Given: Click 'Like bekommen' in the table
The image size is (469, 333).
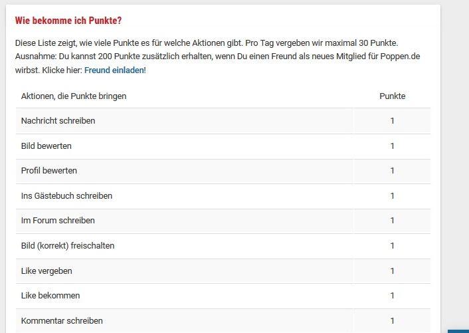Looking at the screenshot, I should pos(50,295).
